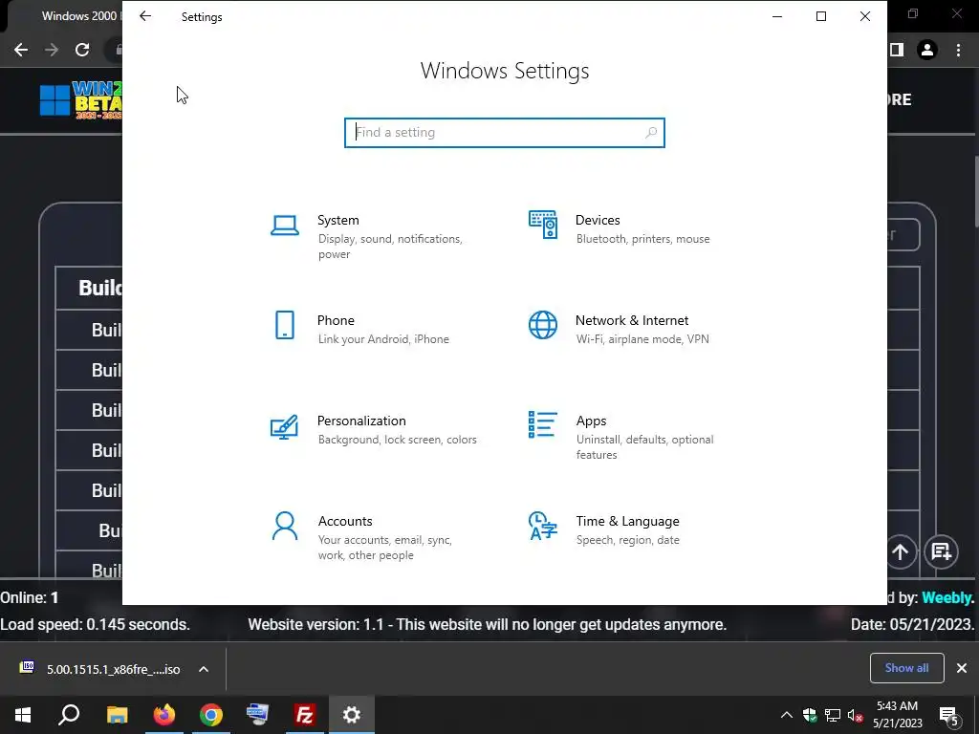Image resolution: width=979 pixels, height=734 pixels.
Task: Go back using Settings back arrow
Action: pos(145,16)
